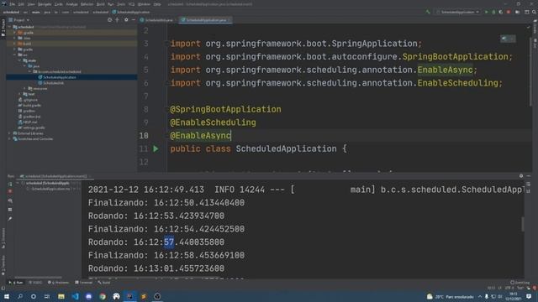Viewport: 538px width, 302px height.
Task: Expand the build folder in project tree
Action: click(x=15, y=44)
